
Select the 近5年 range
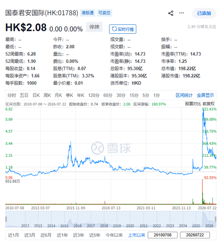[x=95, y=235]
